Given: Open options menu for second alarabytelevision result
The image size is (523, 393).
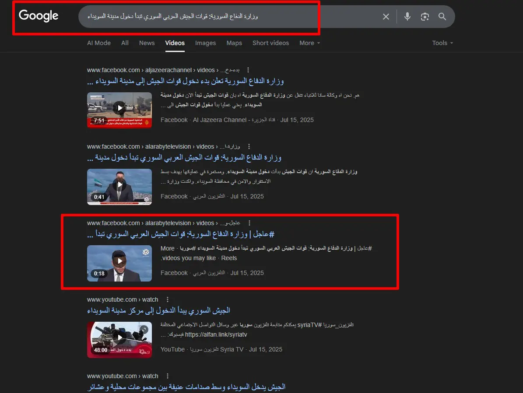Looking at the screenshot, I should (249, 146).
